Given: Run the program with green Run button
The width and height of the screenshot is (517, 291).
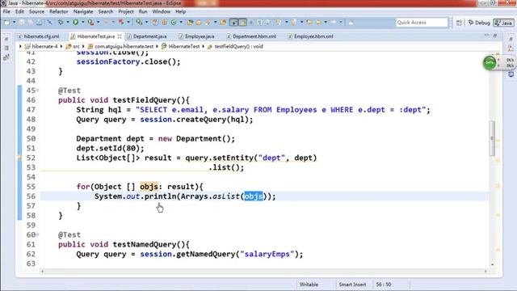Looking at the screenshot, I should (x=75, y=23).
